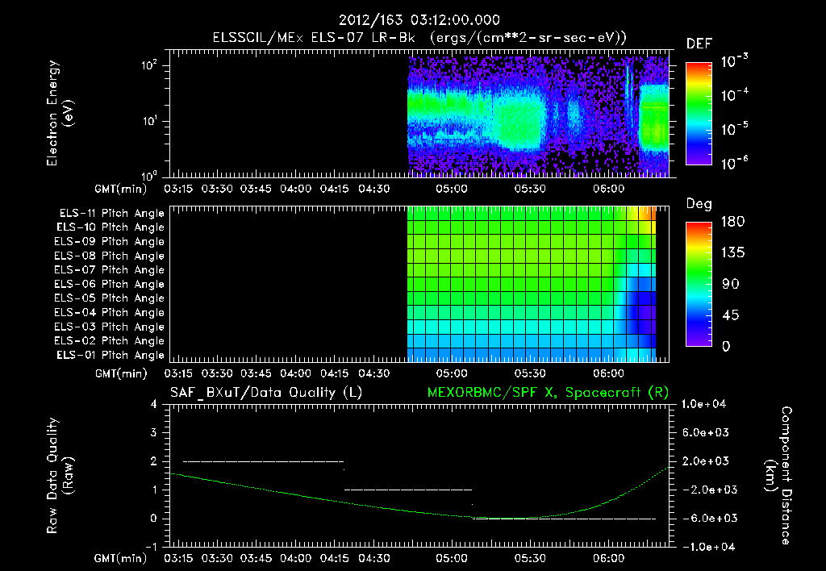This screenshot has width=826, height=571.
Task: Click the 45 tick on Deg color bar
Action: pyautogui.click(x=730, y=315)
